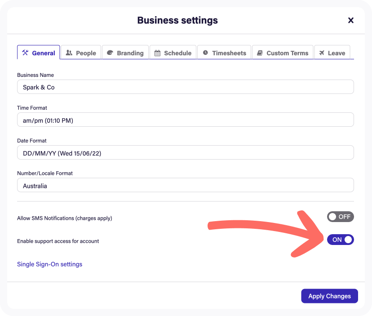Image resolution: width=372 pixels, height=316 pixels.
Task: Open the Branding tab label
Action: (130, 53)
